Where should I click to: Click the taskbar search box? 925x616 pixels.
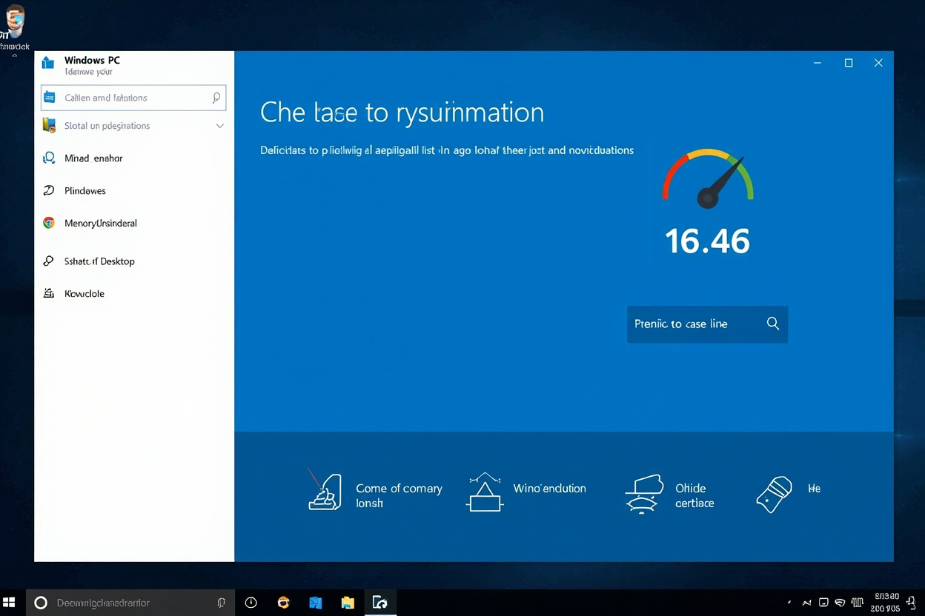pyautogui.click(x=130, y=603)
